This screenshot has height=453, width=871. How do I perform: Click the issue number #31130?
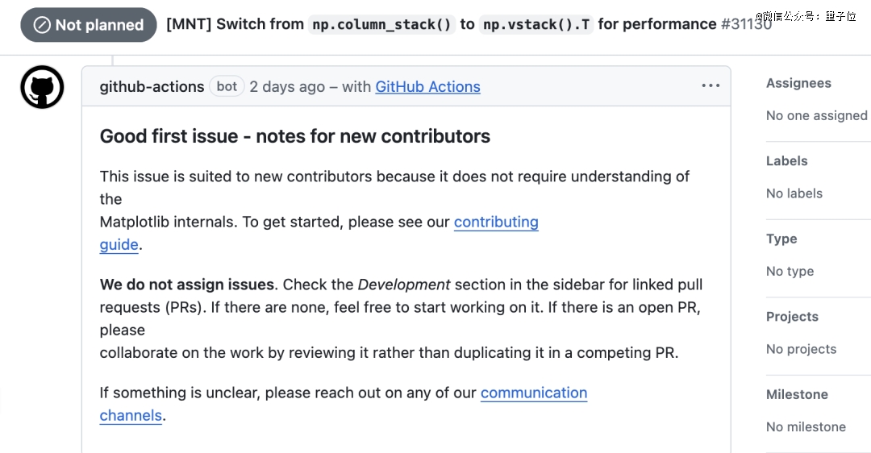[x=745, y=24]
